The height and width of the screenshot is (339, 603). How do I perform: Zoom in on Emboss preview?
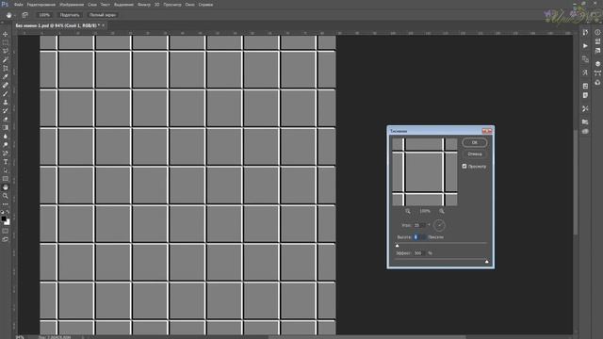tap(442, 211)
